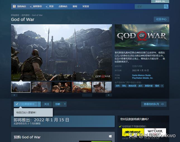Click the 忽略 ignore button
The width and height of the screenshot is (180, 142).
57,104
